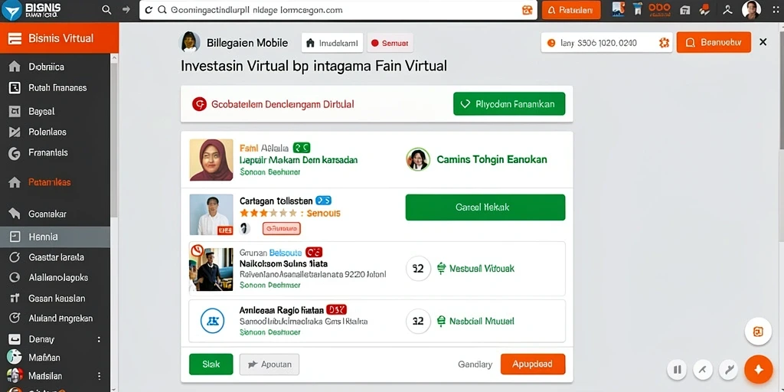The image size is (784, 392).
Task: Click the Alallranolagoks sidebar icon
Action: 15,277
